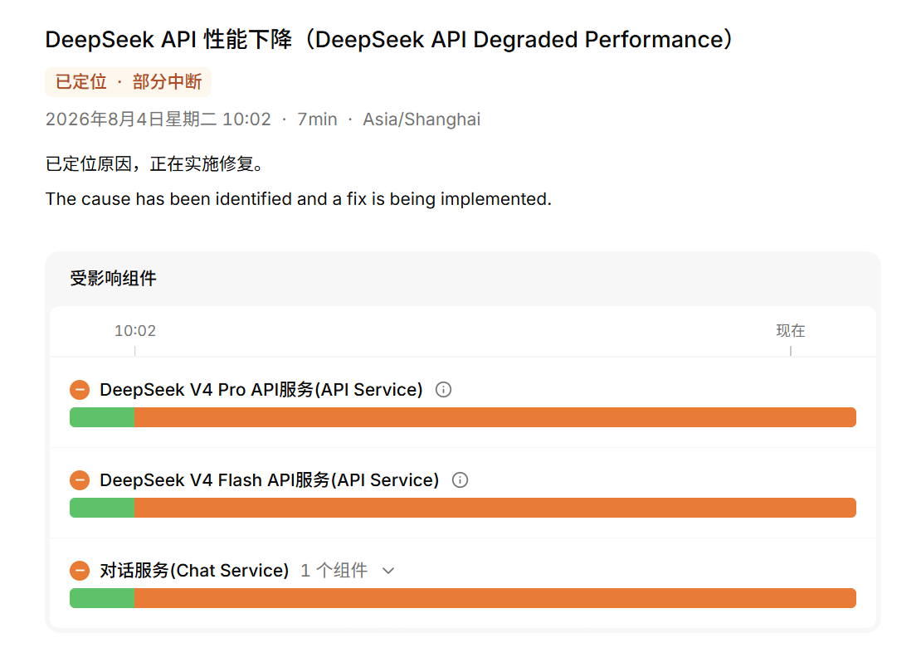The width and height of the screenshot is (921, 662).
Task: Click orange status icon for DeepSeek V4 Flash
Action: pos(80,479)
